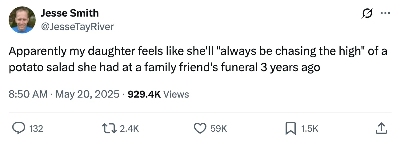Open Jesse Smith's profile picture

[x=22, y=20]
